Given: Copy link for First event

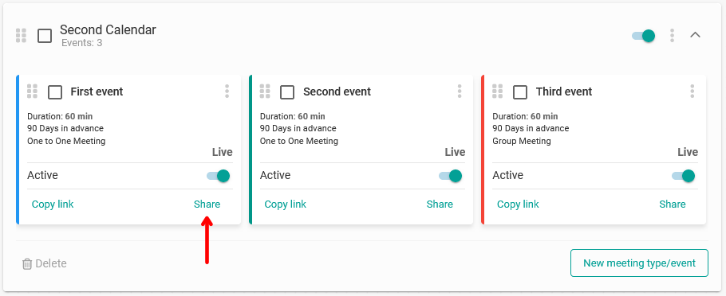Looking at the screenshot, I should (x=53, y=204).
